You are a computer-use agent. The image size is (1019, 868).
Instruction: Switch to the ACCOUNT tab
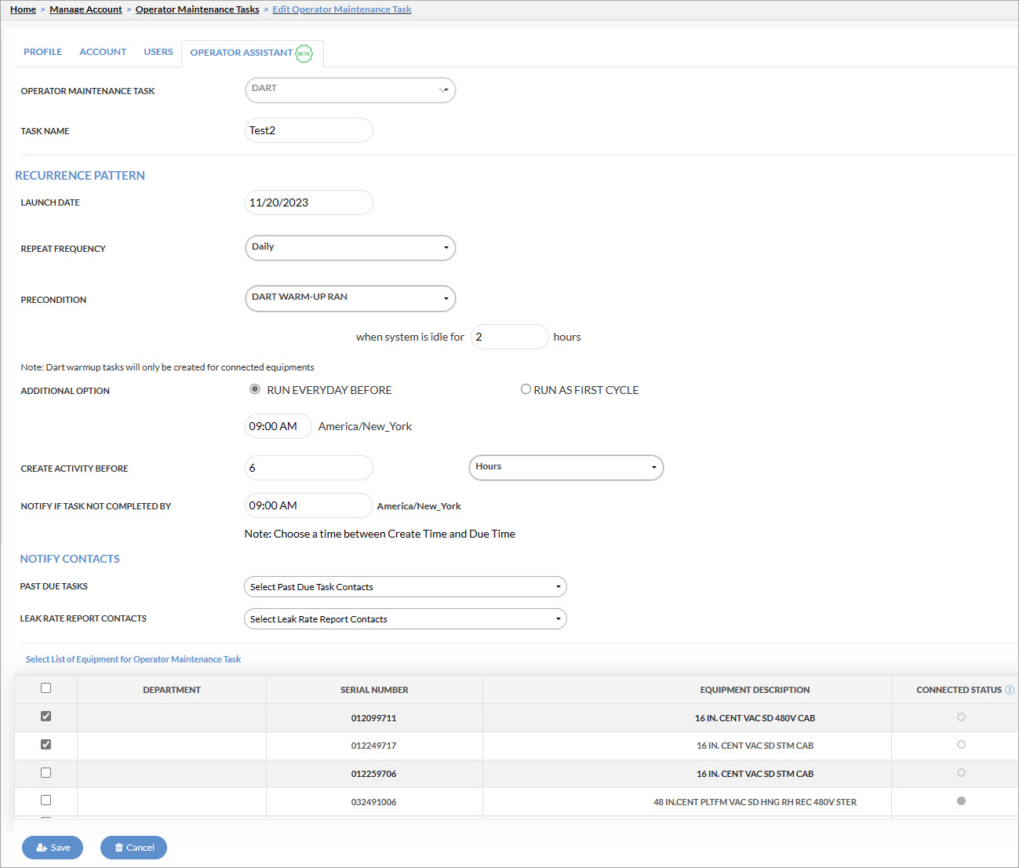click(103, 52)
